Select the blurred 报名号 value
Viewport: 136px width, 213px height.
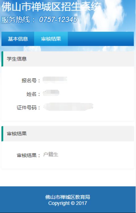point(55,80)
